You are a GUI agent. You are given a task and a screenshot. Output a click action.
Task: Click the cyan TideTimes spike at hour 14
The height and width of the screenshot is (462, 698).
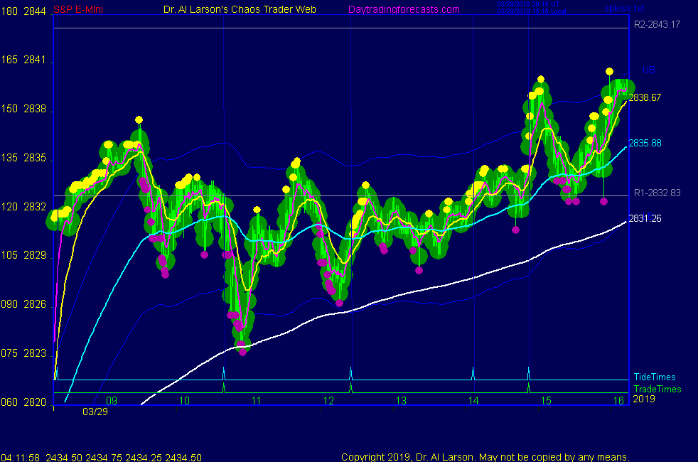point(473,373)
